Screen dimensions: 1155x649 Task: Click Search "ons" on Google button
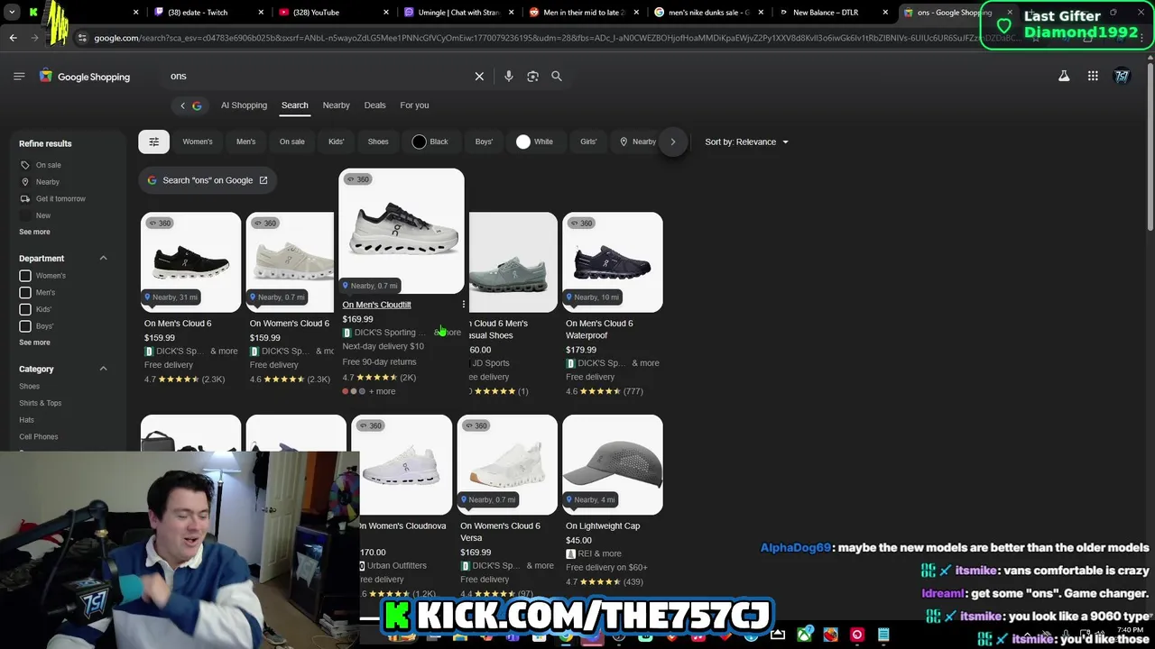click(x=208, y=180)
